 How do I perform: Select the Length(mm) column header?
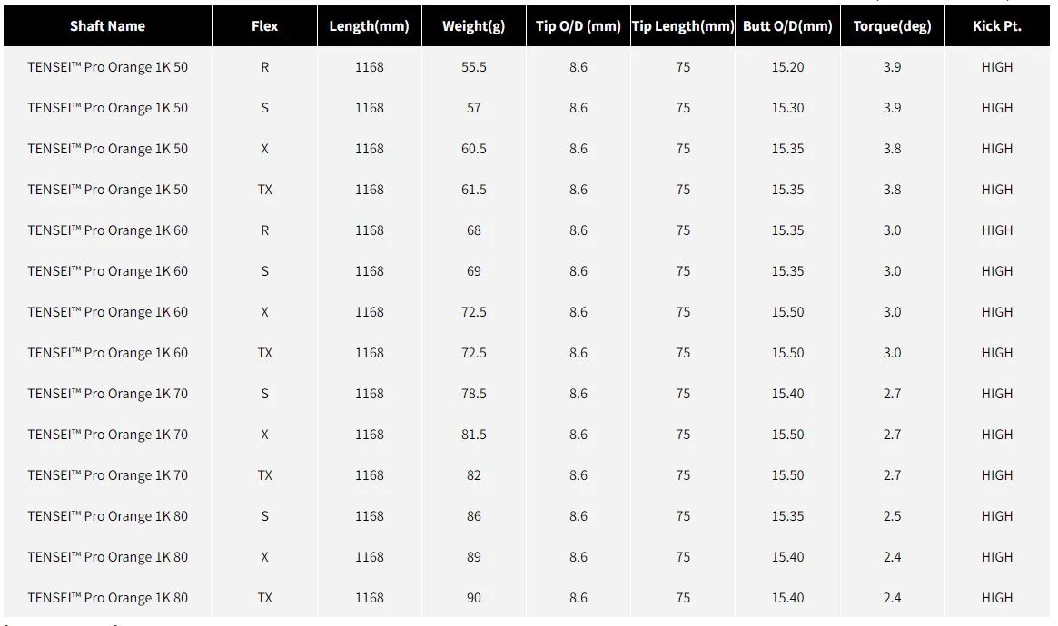point(370,26)
